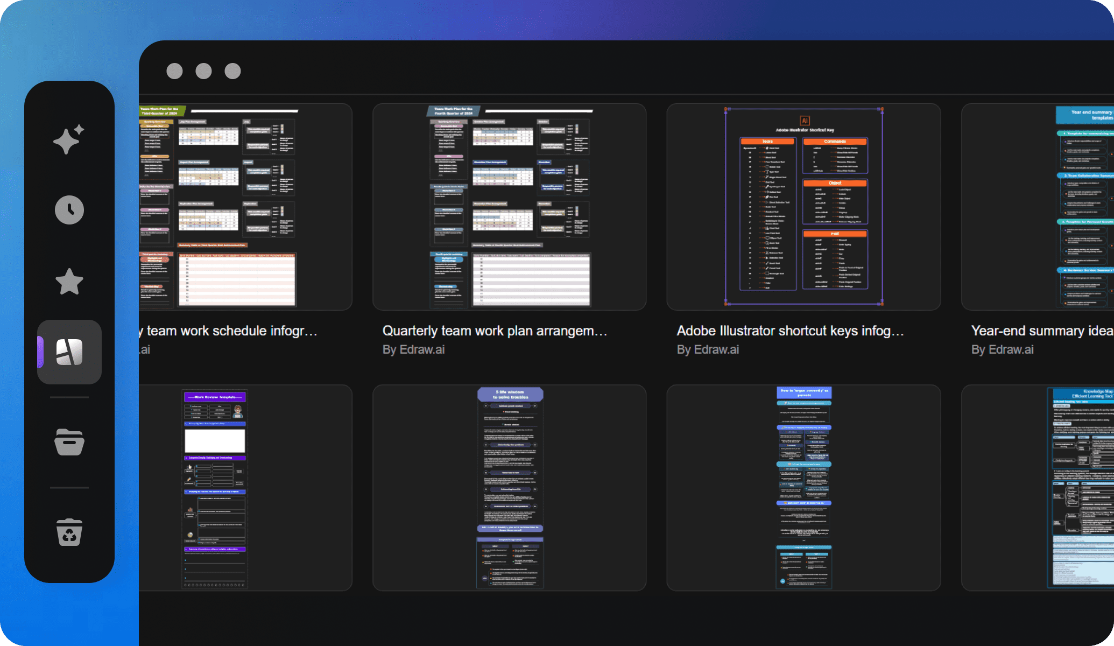
Task: Click 'Adobe Illustrator shortcut keys infog…' title
Action: 790,331
